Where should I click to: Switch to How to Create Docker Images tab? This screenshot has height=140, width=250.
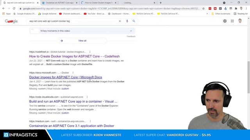click(x=98, y=3)
